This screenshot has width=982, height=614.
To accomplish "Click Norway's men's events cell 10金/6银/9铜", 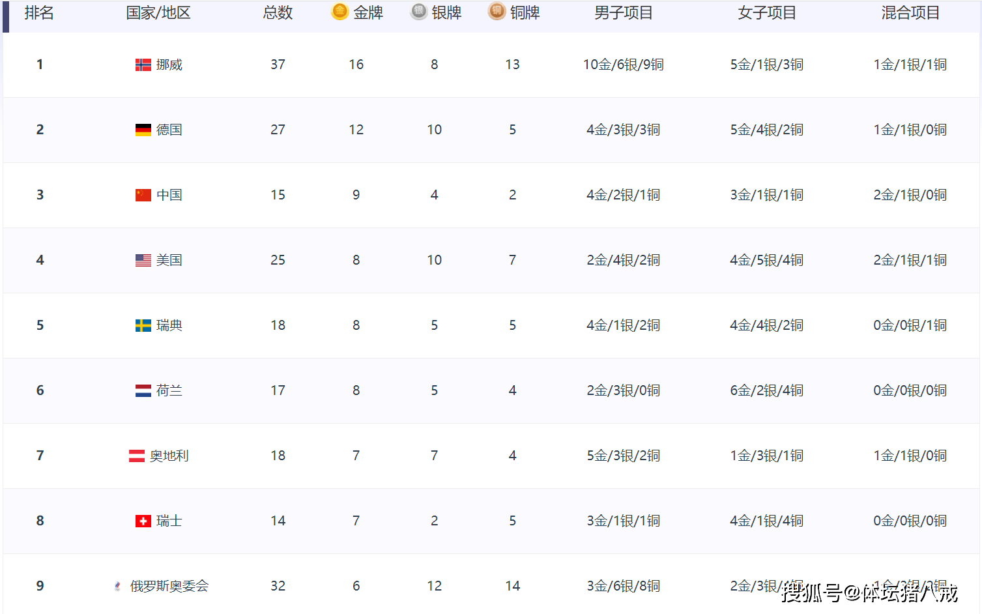I will [624, 65].
